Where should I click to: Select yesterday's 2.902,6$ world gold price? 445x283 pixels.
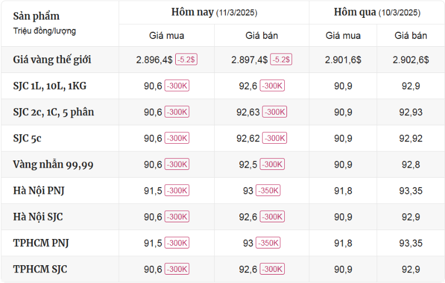pyautogui.click(x=411, y=60)
